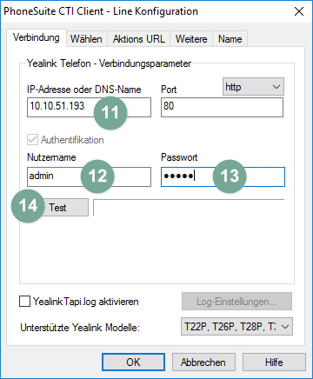Switch to the Wählen tab
Screen dimensions: 313x379
pyautogui.click(x=86, y=39)
